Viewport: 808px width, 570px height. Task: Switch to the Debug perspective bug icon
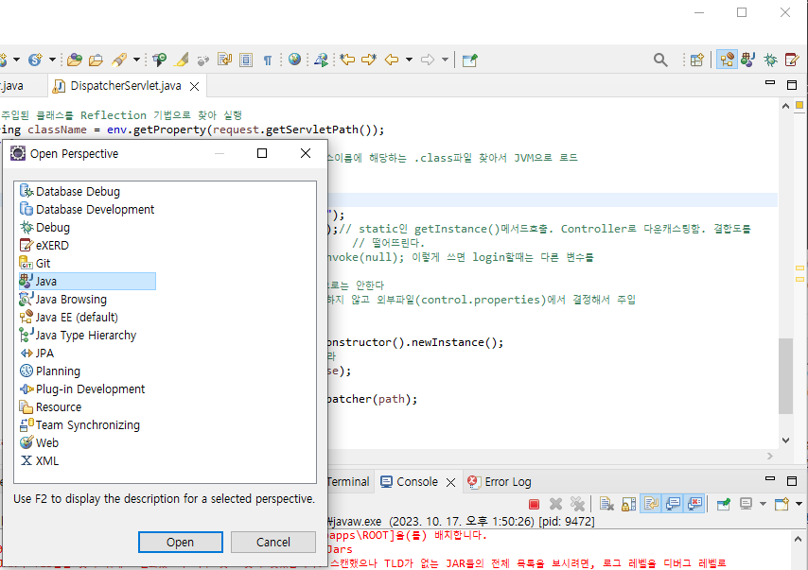[x=770, y=60]
